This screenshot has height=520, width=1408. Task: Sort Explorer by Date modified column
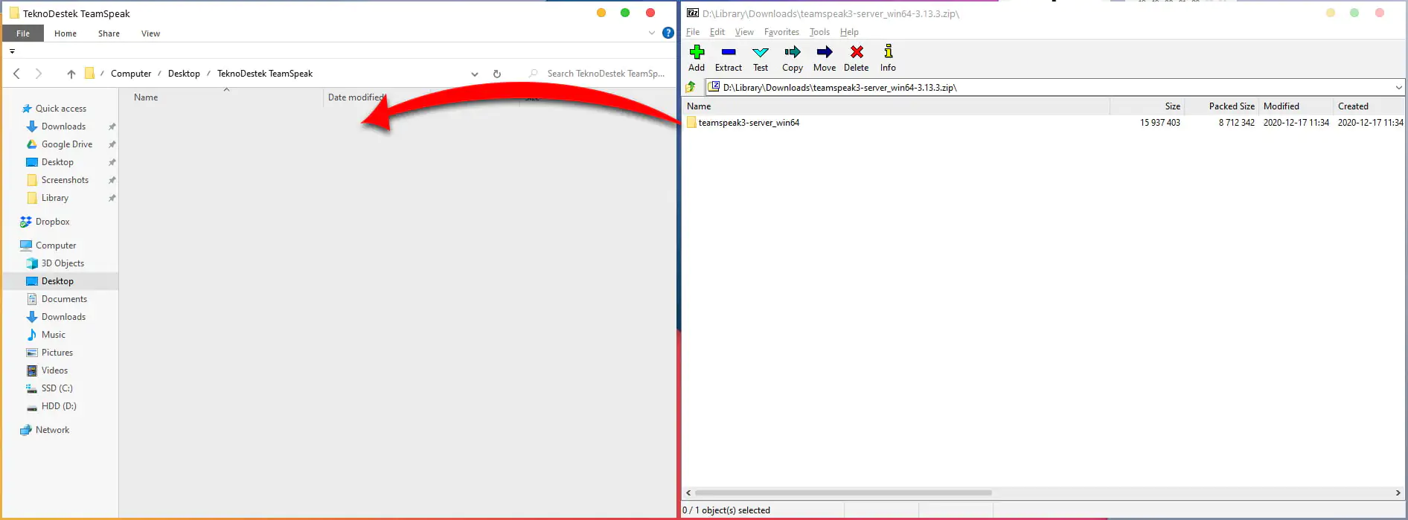tap(356, 97)
